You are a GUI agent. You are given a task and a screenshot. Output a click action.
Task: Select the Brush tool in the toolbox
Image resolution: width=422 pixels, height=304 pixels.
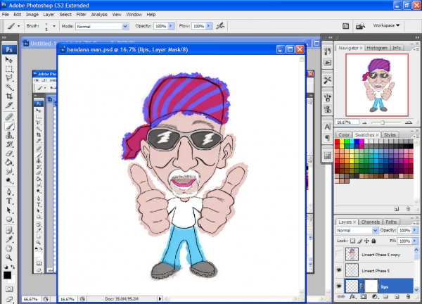(9, 126)
